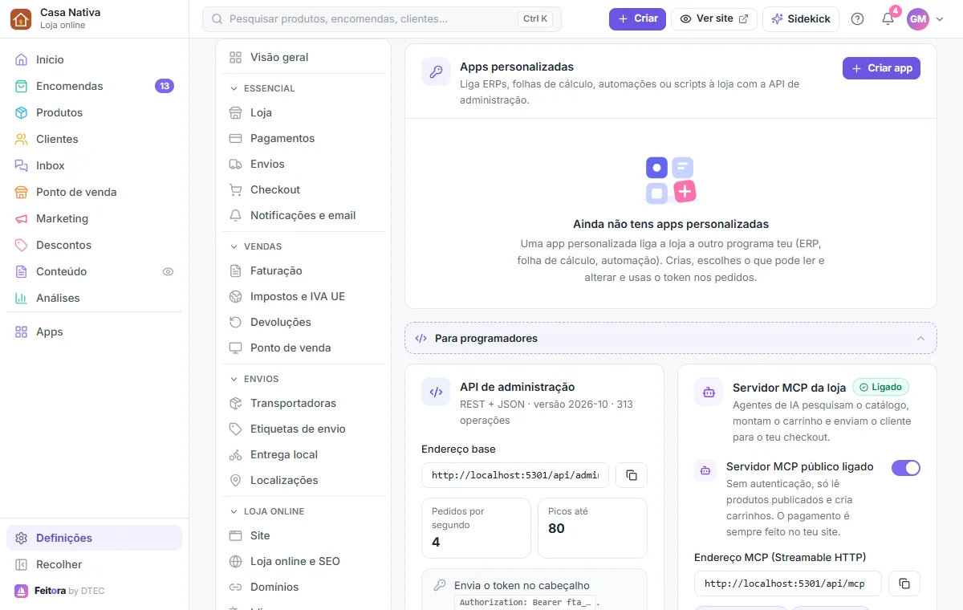The image size is (963, 610).
Task: Open Produtos in the sidebar
Action: coord(95,112)
